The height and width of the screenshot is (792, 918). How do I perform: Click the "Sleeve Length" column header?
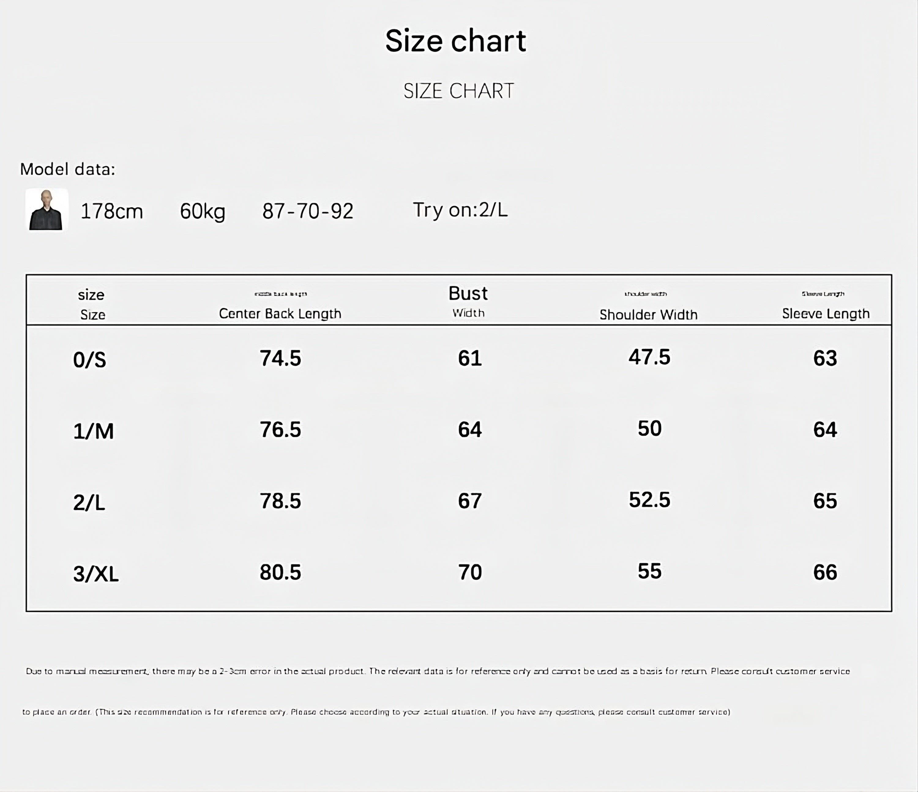tap(825, 313)
